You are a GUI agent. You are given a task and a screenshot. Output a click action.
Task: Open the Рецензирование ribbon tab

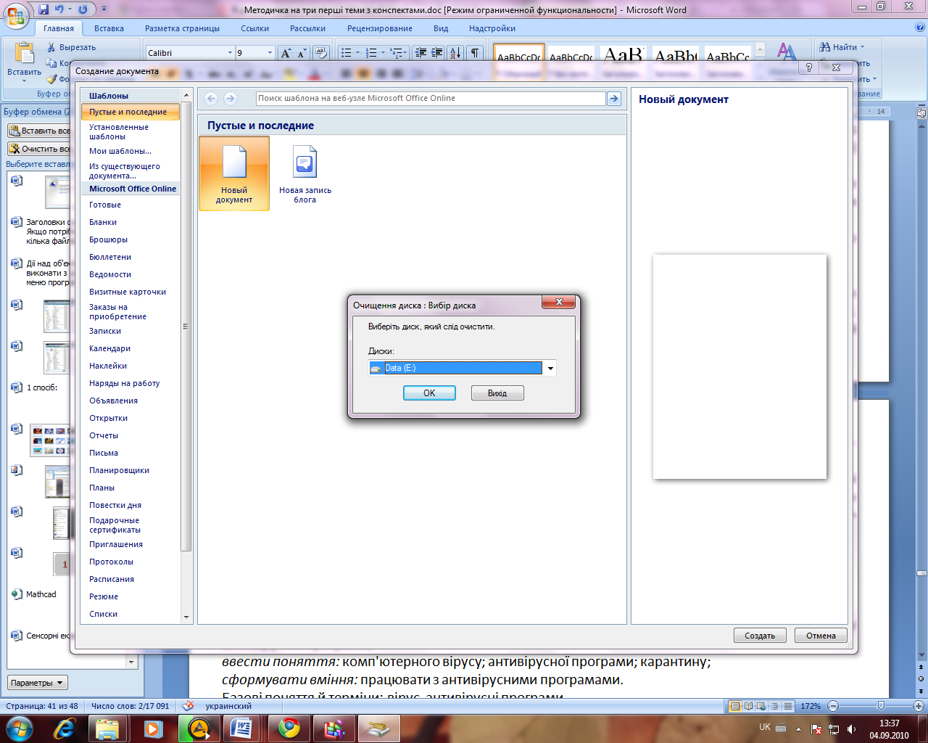pyautogui.click(x=380, y=28)
